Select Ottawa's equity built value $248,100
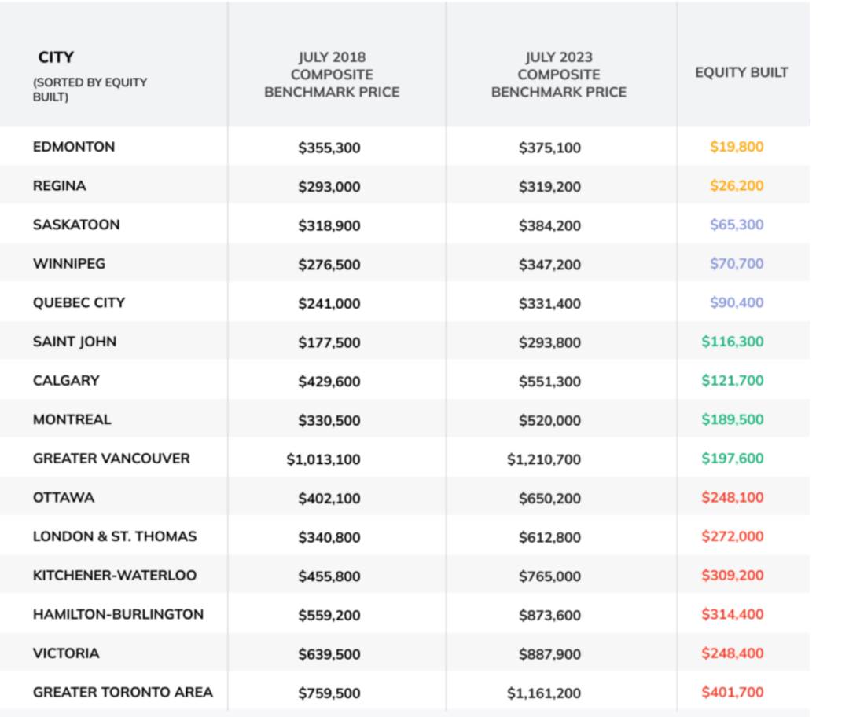Viewport: 849px width, 717px height. (733, 498)
